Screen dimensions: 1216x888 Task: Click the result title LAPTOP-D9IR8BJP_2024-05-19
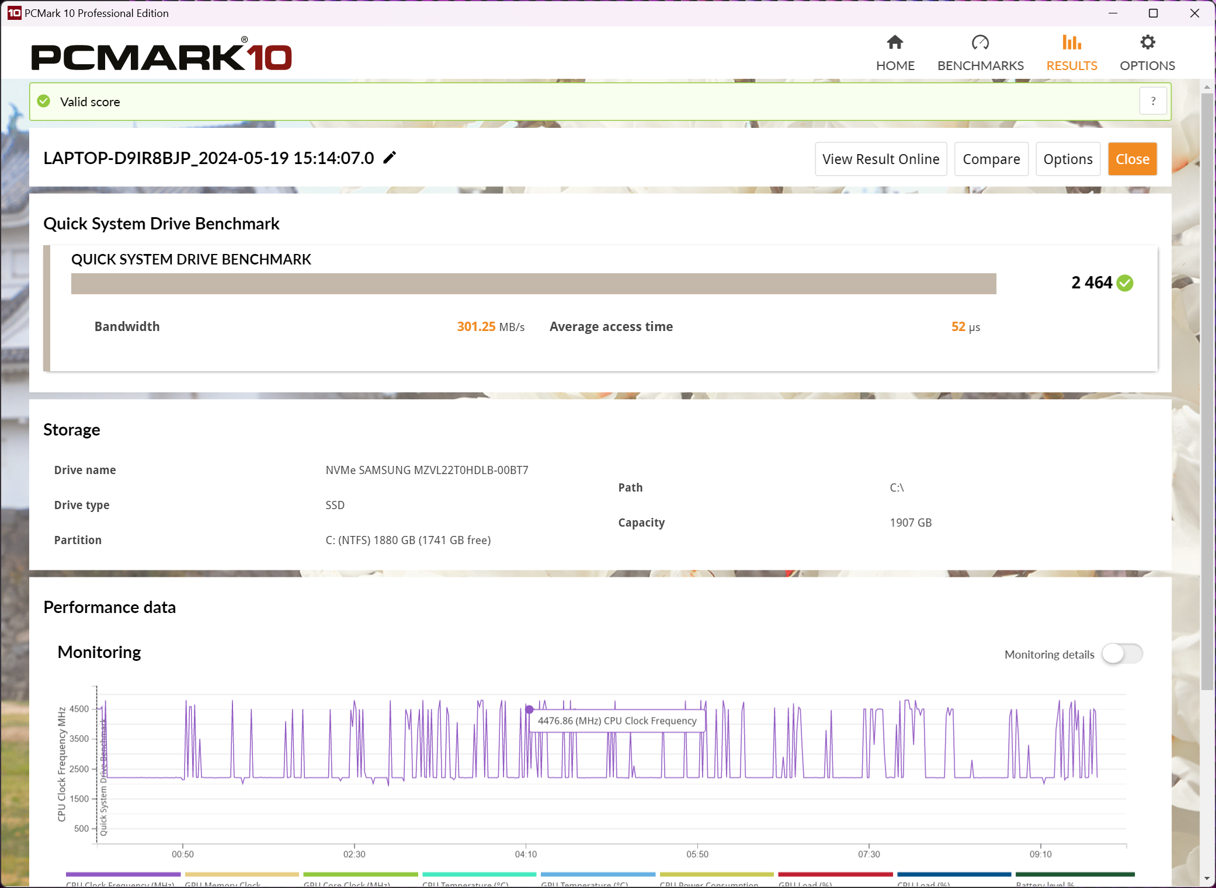pos(209,158)
